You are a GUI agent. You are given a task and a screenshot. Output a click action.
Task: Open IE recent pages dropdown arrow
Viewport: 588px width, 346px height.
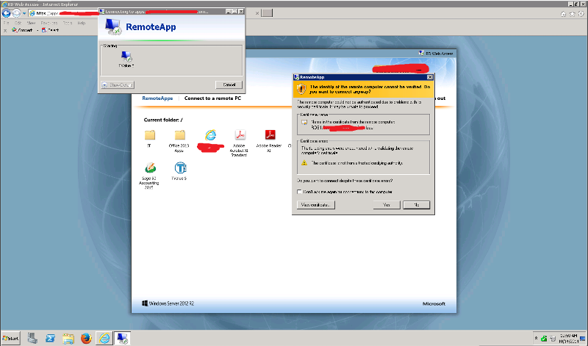pos(24,13)
